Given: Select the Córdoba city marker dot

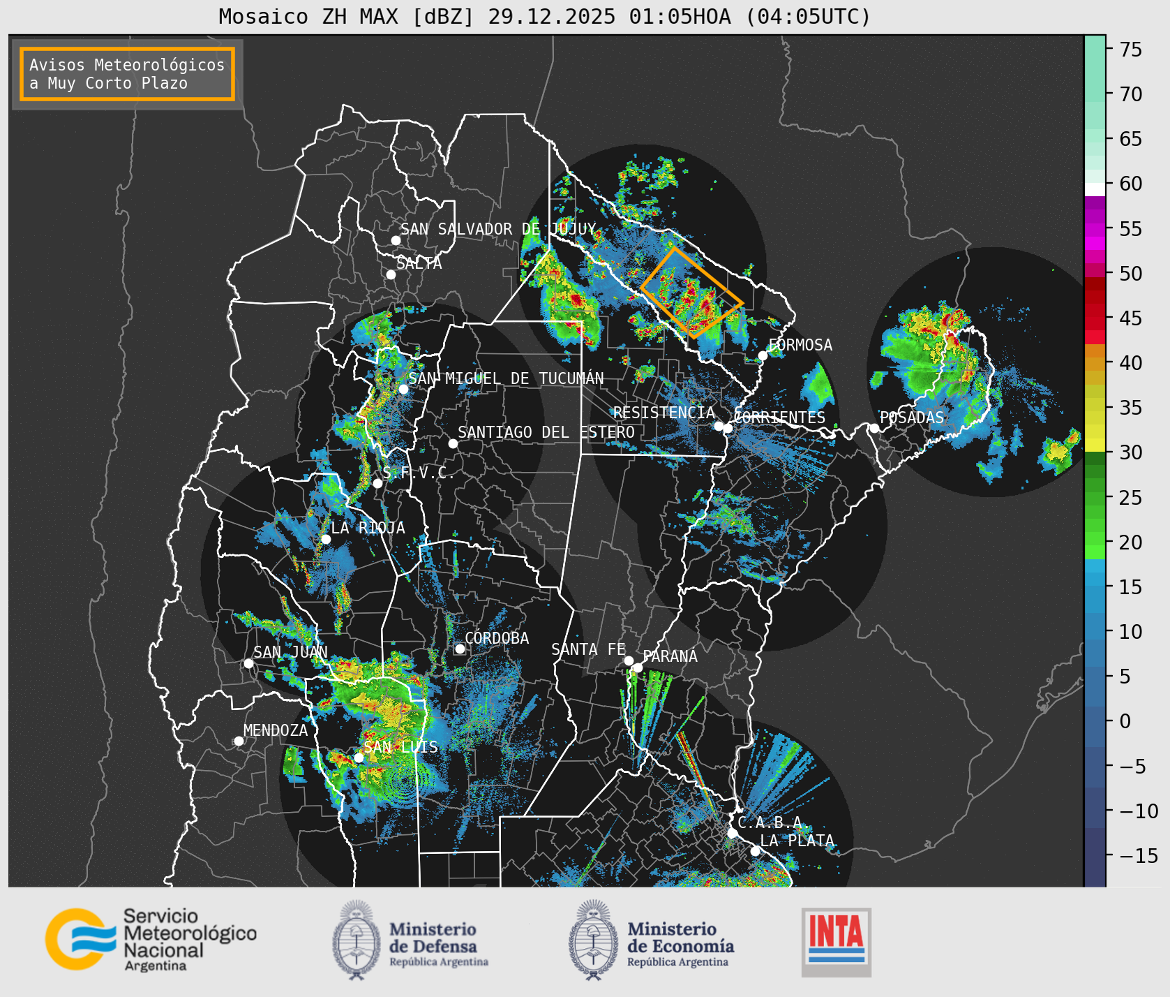Looking at the screenshot, I should click(459, 649).
